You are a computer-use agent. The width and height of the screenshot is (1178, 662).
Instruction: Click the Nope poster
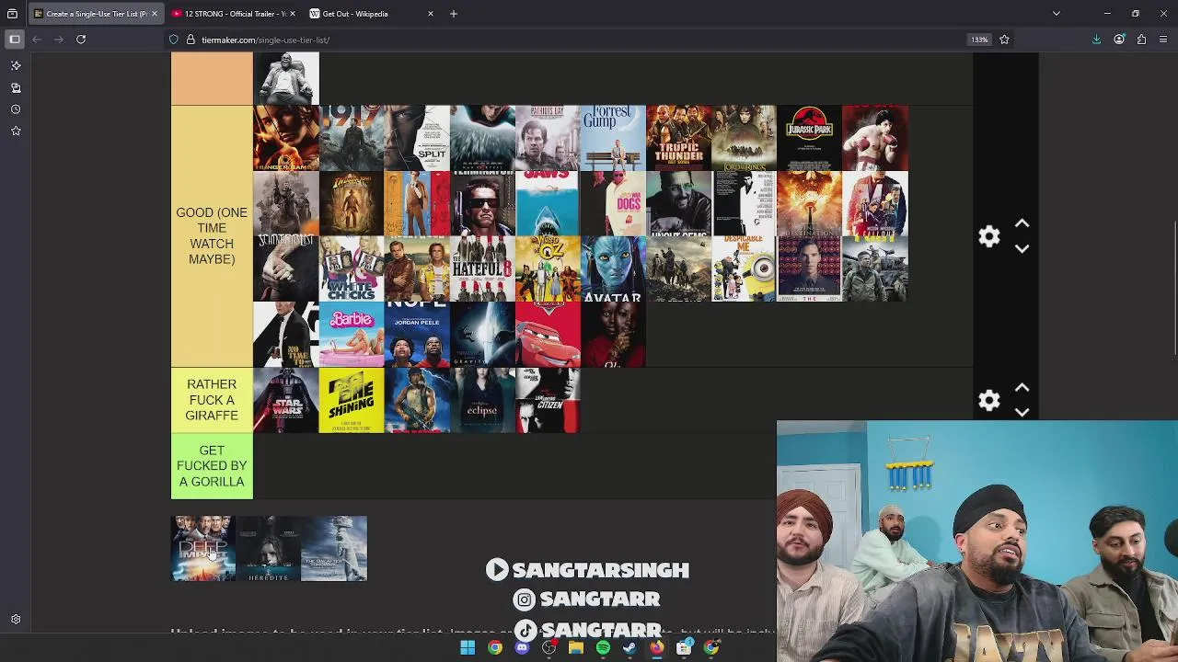(x=417, y=335)
